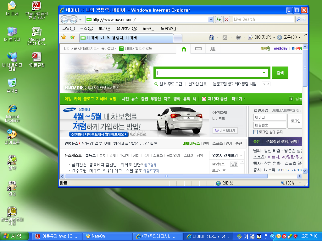The width and height of the screenshot is (322, 241).
Task: Click the Add to Favorites star-plus icon
Action: [x=72, y=37]
